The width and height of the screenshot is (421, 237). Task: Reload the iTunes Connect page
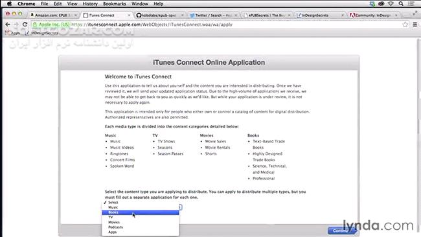point(25,25)
